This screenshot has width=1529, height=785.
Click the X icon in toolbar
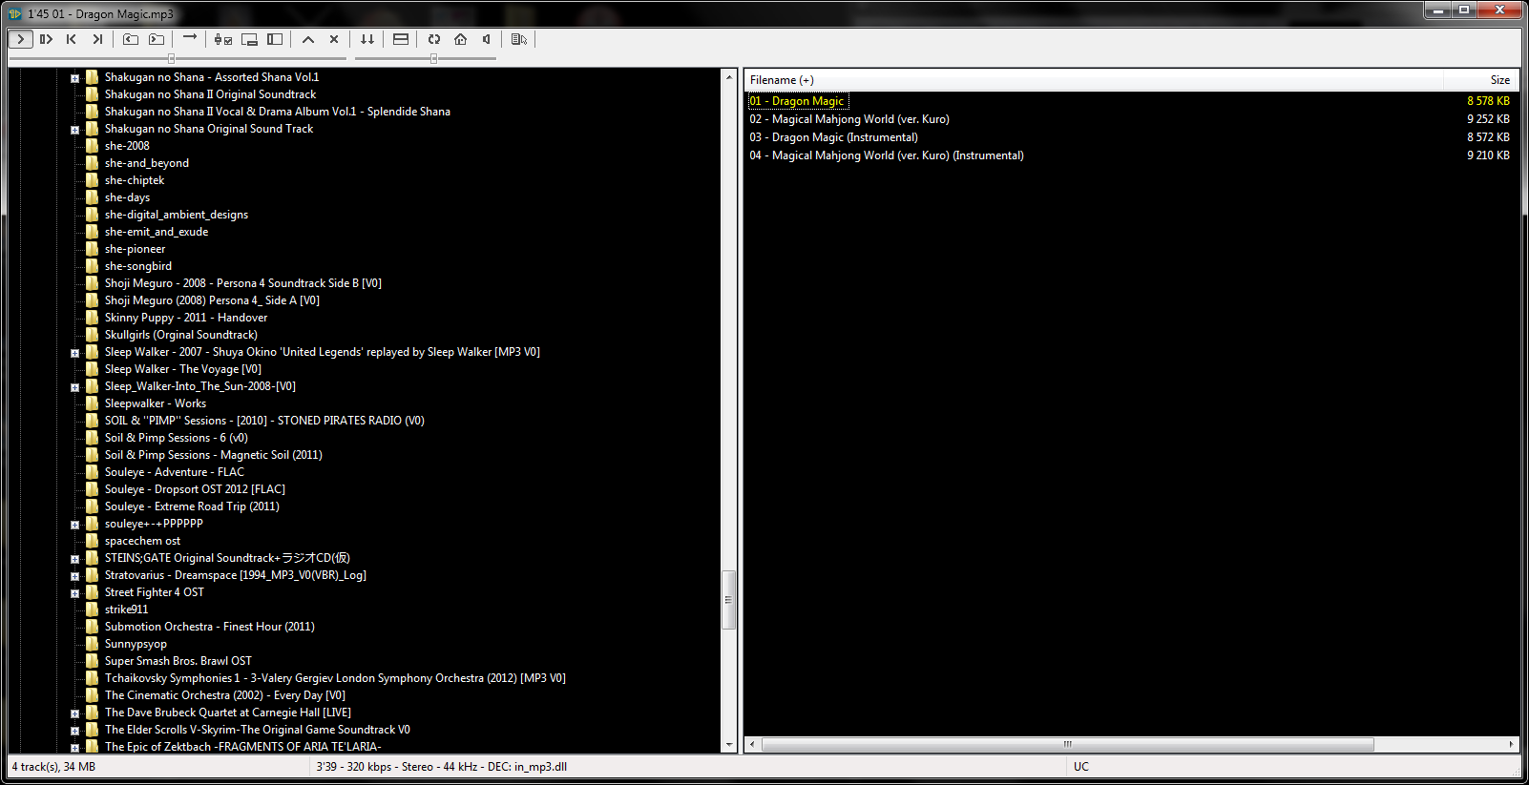[334, 39]
